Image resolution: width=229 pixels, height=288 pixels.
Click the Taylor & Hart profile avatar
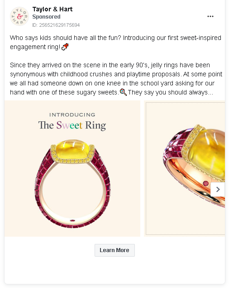coord(19,16)
